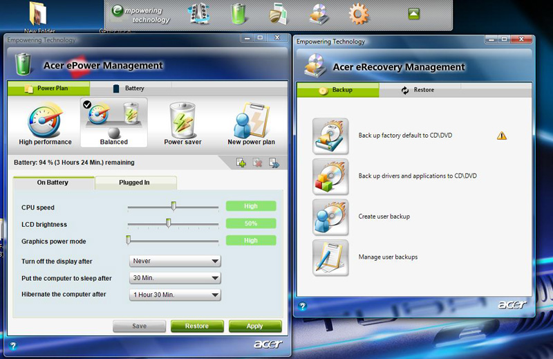Click the Graphics power mode label
This screenshot has width=553, height=359.
point(54,241)
